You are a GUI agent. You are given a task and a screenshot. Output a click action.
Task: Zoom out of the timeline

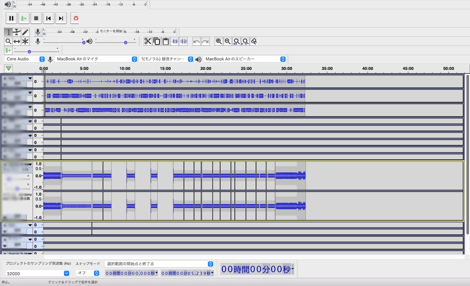point(228,41)
